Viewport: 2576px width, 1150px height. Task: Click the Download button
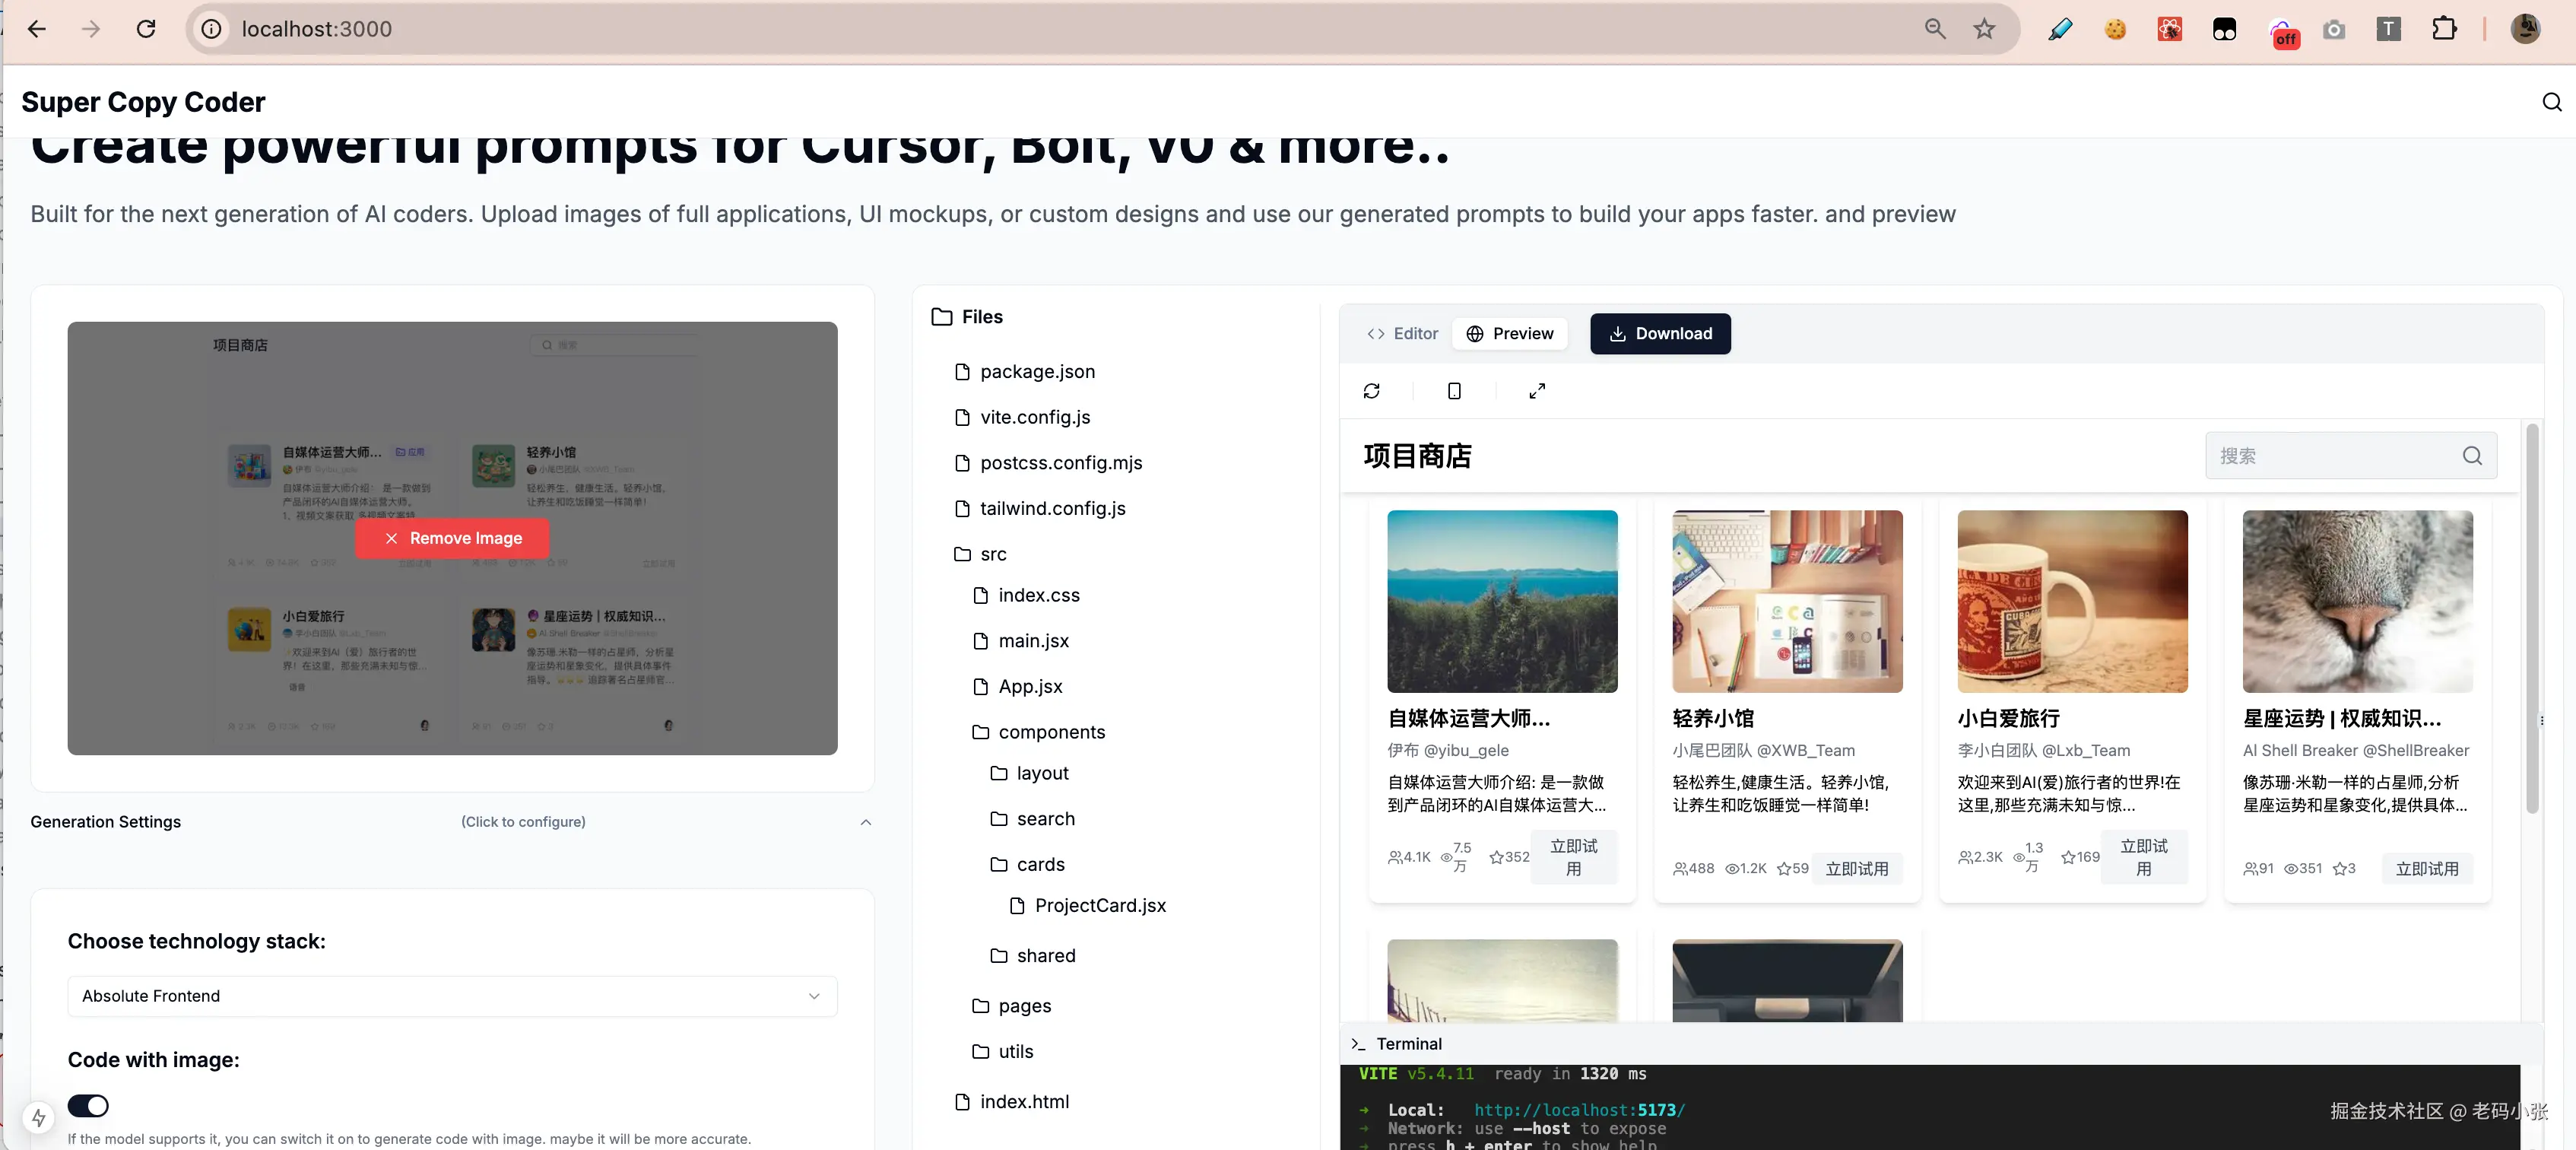click(1660, 333)
